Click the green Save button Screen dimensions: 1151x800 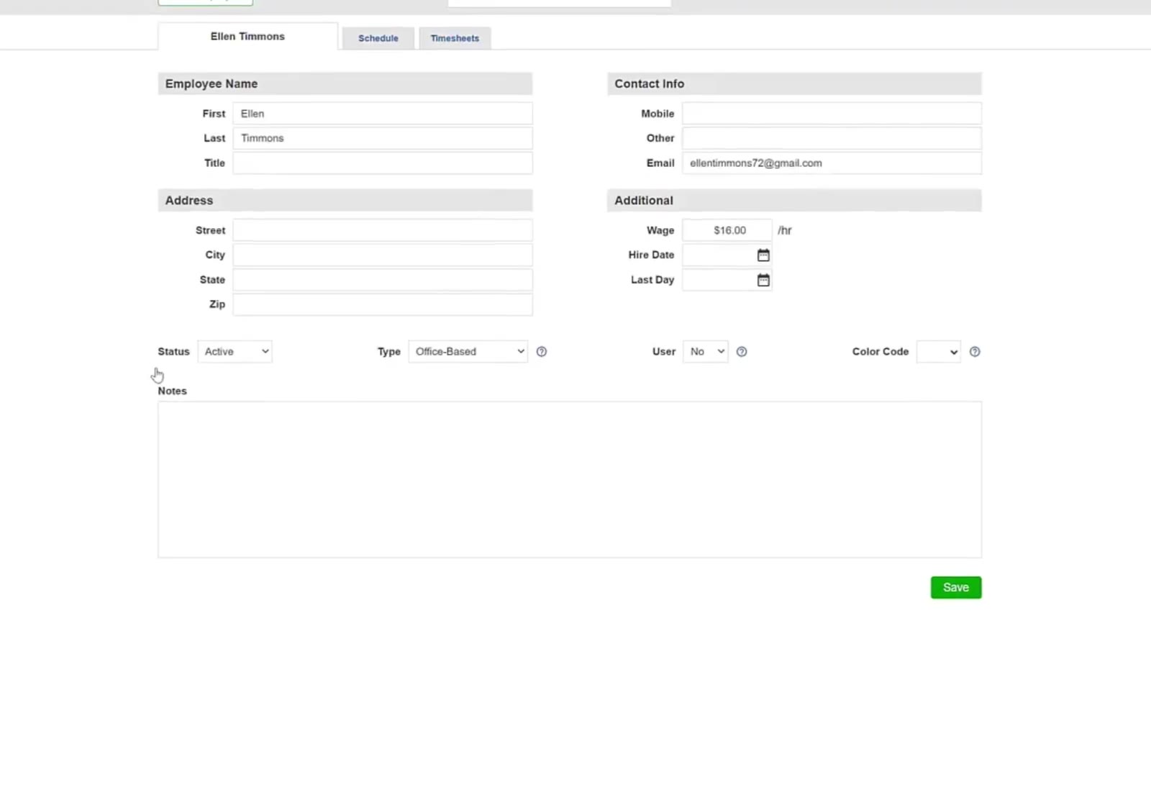956,588
